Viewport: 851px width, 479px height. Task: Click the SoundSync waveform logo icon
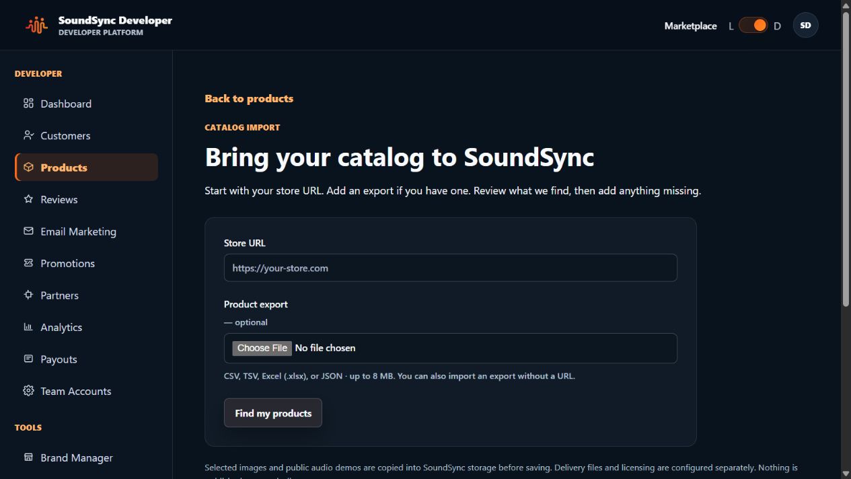click(37, 26)
